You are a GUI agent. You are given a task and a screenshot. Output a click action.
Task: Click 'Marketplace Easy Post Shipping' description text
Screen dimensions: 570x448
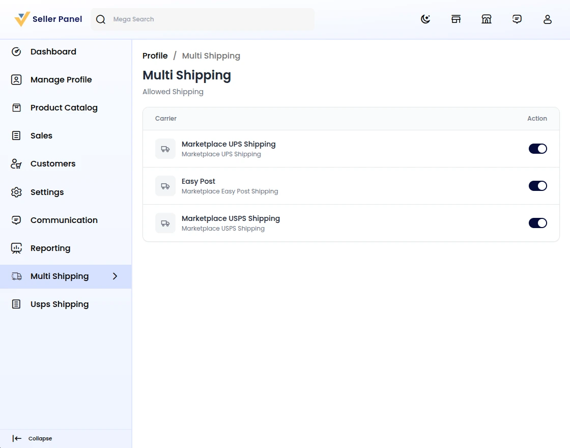[230, 191]
